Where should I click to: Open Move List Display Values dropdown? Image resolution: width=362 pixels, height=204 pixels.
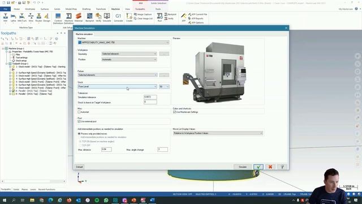tap(218, 133)
